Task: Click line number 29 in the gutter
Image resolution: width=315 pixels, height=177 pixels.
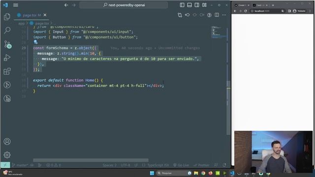Action: pyautogui.click(x=24, y=48)
